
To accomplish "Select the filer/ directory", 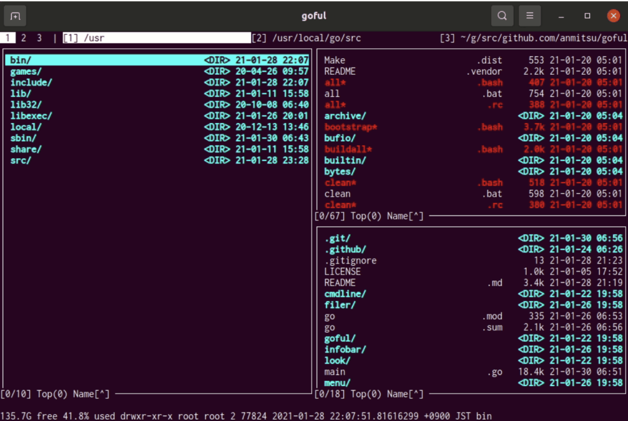I will pyautogui.click(x=473, y=305).
